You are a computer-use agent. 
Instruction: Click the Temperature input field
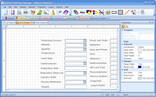pos(76,54)
